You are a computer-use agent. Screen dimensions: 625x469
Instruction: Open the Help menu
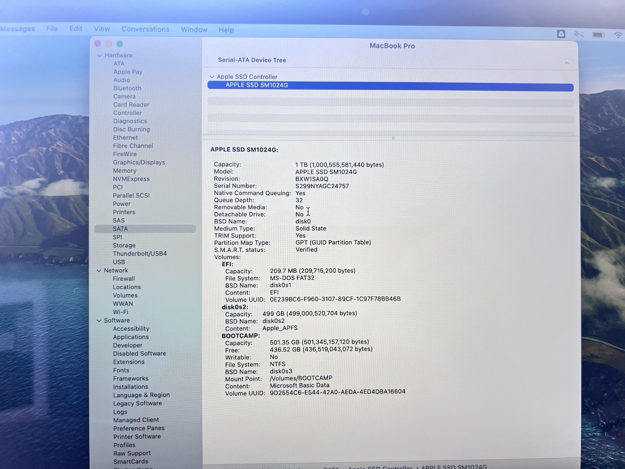point(226,30)
